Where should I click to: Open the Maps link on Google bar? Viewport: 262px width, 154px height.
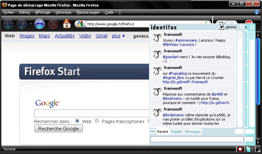click(44, 36)
